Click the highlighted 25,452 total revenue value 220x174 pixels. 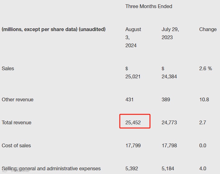(133, 123)
